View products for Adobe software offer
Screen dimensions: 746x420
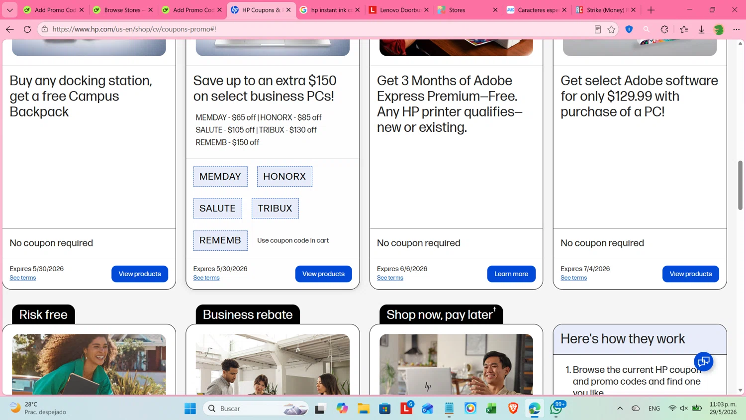pyautogui.click(x=691, y=274)
